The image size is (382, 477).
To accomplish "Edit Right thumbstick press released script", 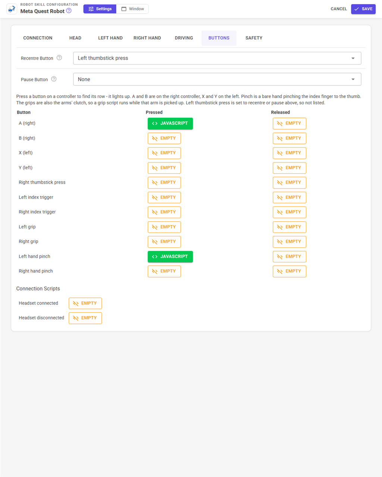I will point(289,183).
